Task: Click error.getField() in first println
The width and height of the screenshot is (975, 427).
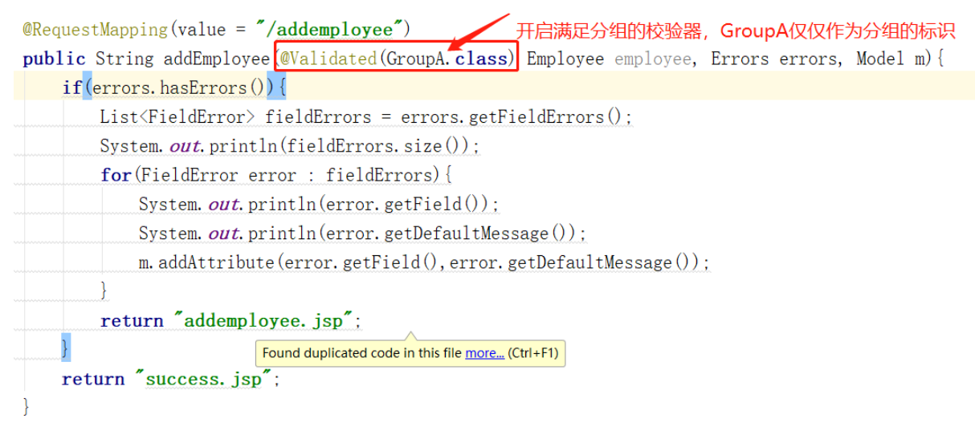Action: [x=402, y=204]
